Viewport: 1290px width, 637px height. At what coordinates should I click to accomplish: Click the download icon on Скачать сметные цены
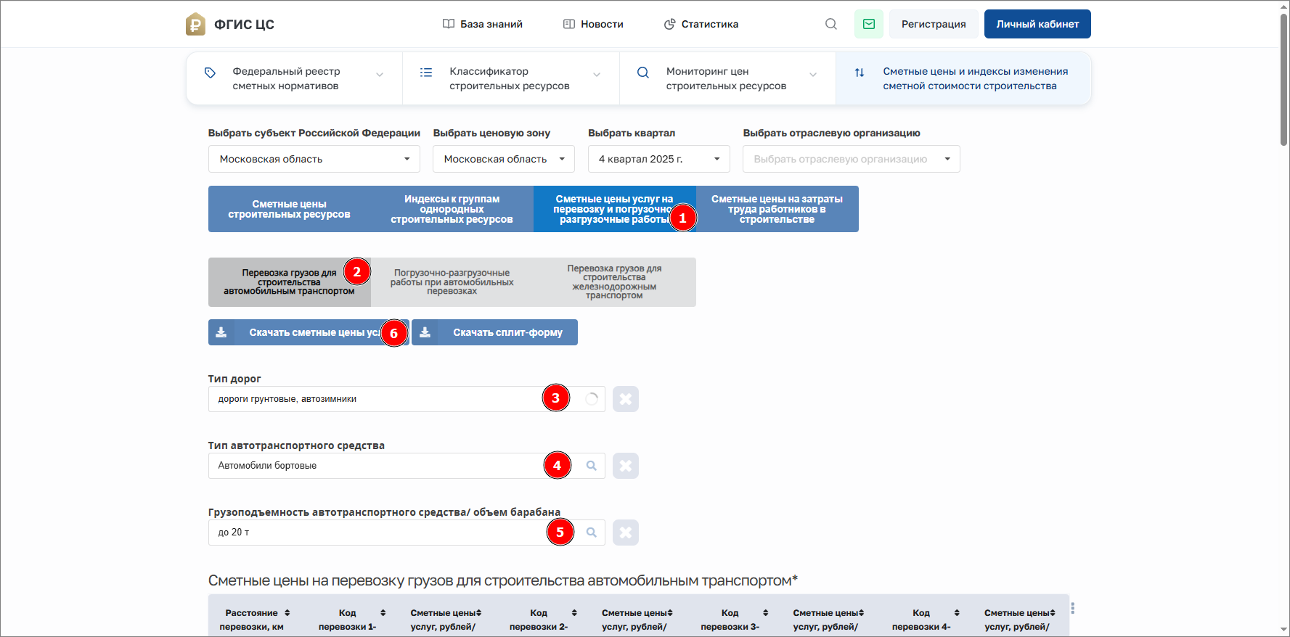click(x=221, y=332)
